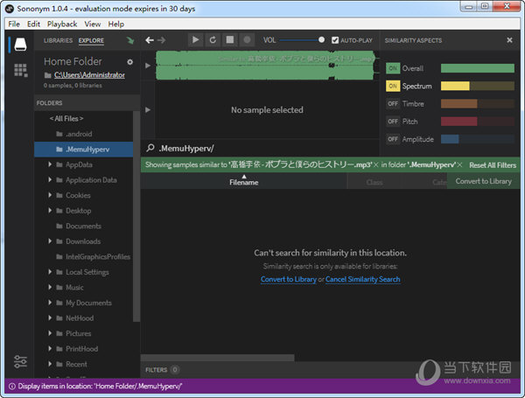Click the green arrow collapse panel icon
Image resolution: width=525 pixels, height=398 pixels.
pos(129,40)
